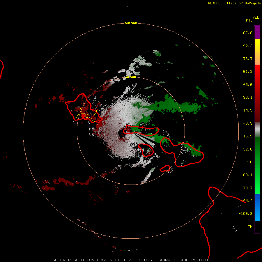Select the 61.2 scale value

(x=248, y=72)
